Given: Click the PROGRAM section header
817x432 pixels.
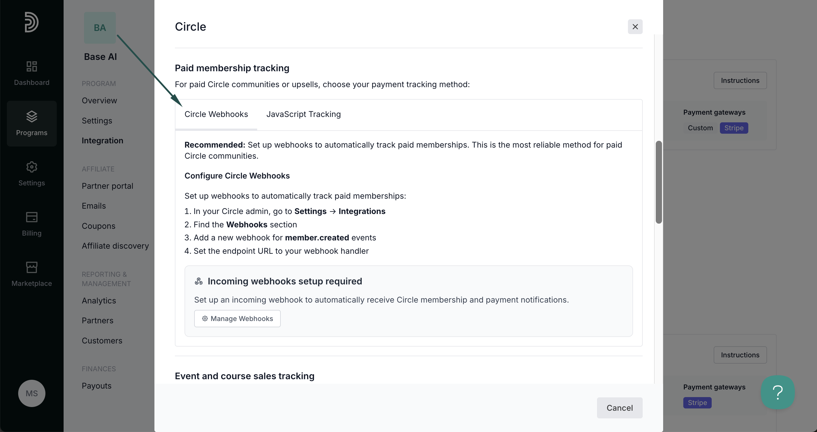Looking at the screenshot, I should (99, 84).
